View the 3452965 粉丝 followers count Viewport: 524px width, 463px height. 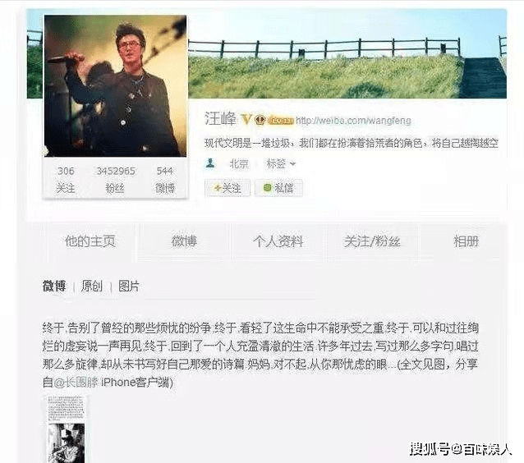click(x=116, y=180)
